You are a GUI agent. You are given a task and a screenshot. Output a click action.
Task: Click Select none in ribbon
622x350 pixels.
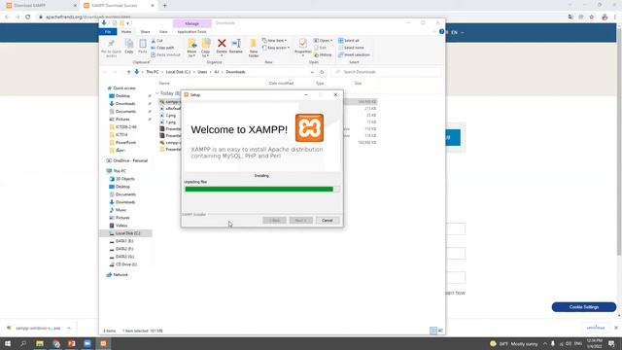point(351,48)
